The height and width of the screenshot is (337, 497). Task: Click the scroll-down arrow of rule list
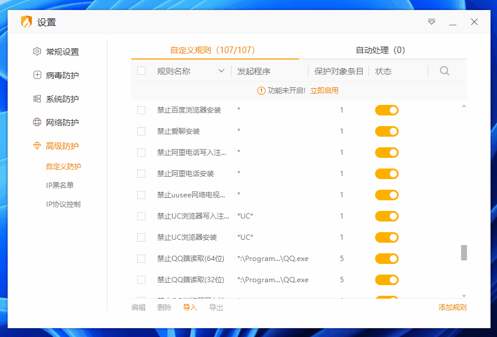[463, 296]
